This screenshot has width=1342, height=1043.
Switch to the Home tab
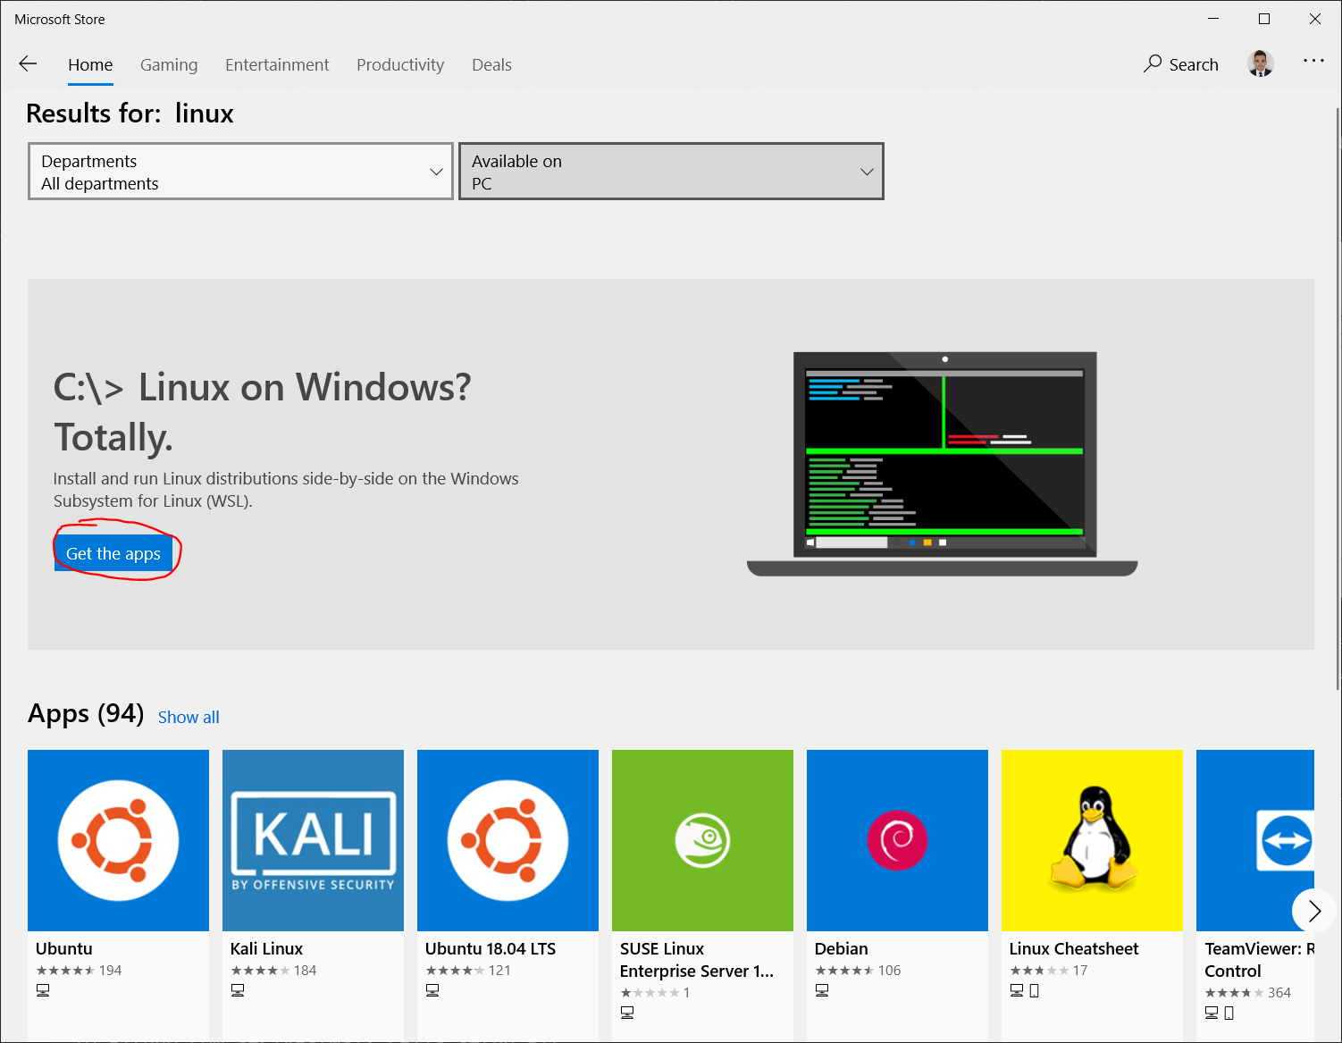tap(90, 65)
